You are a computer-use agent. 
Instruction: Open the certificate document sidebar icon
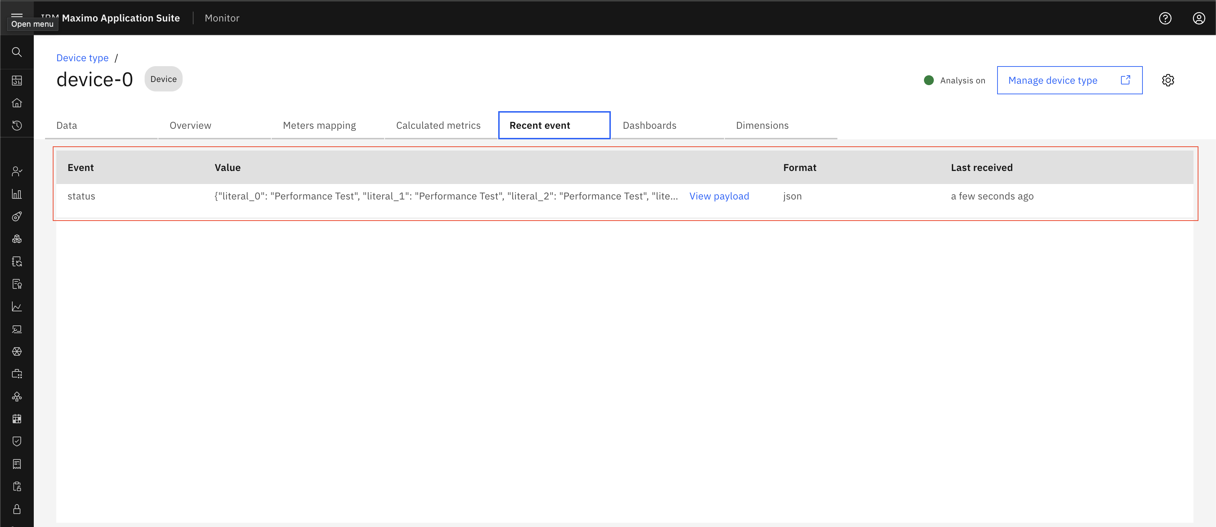tap(17, 284)
